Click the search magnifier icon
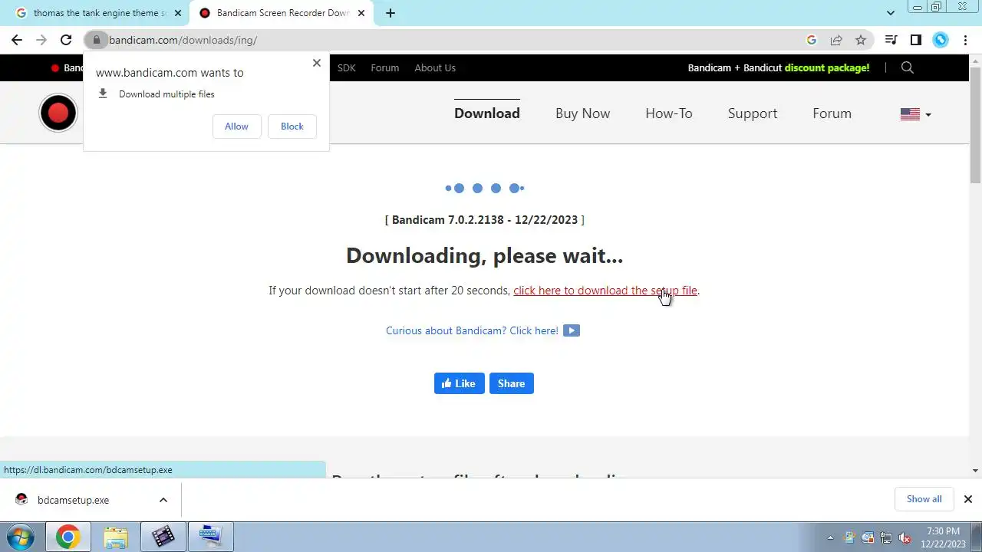The width and height of the screenshot is (982, 552). pyautogui.click(x=907, y=67)
